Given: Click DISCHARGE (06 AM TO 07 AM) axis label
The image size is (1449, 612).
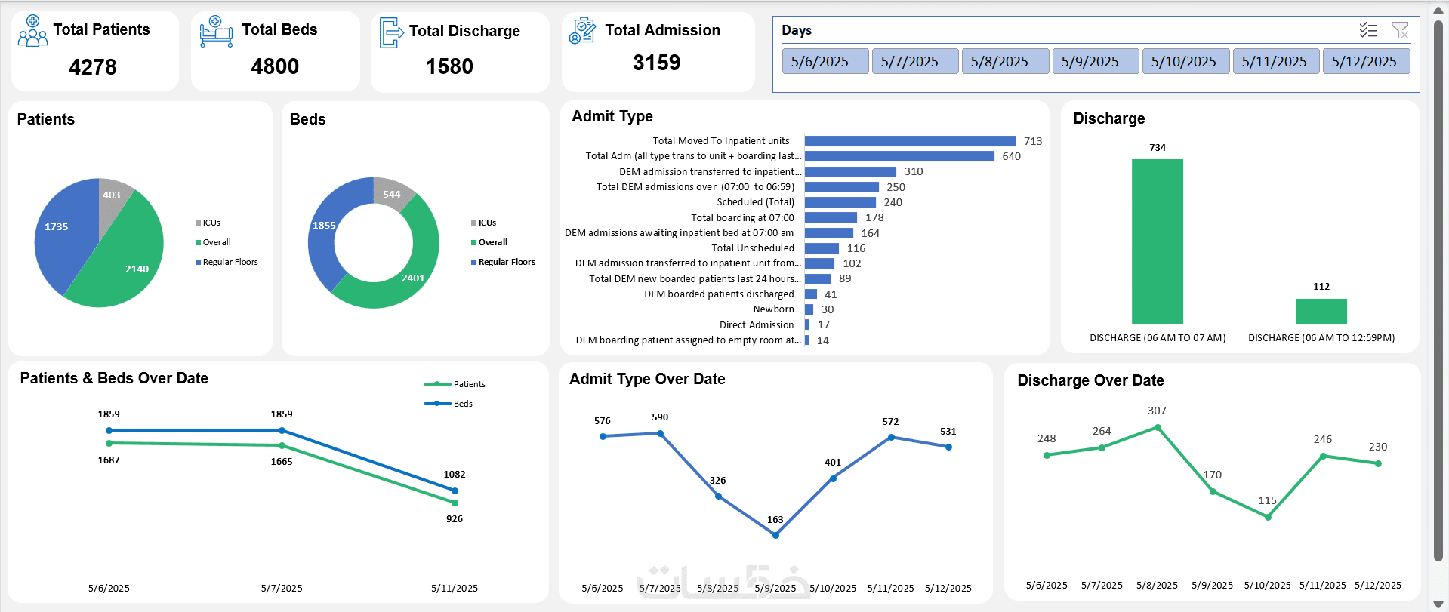Looking at the screenshot, I should (1158, 338).
